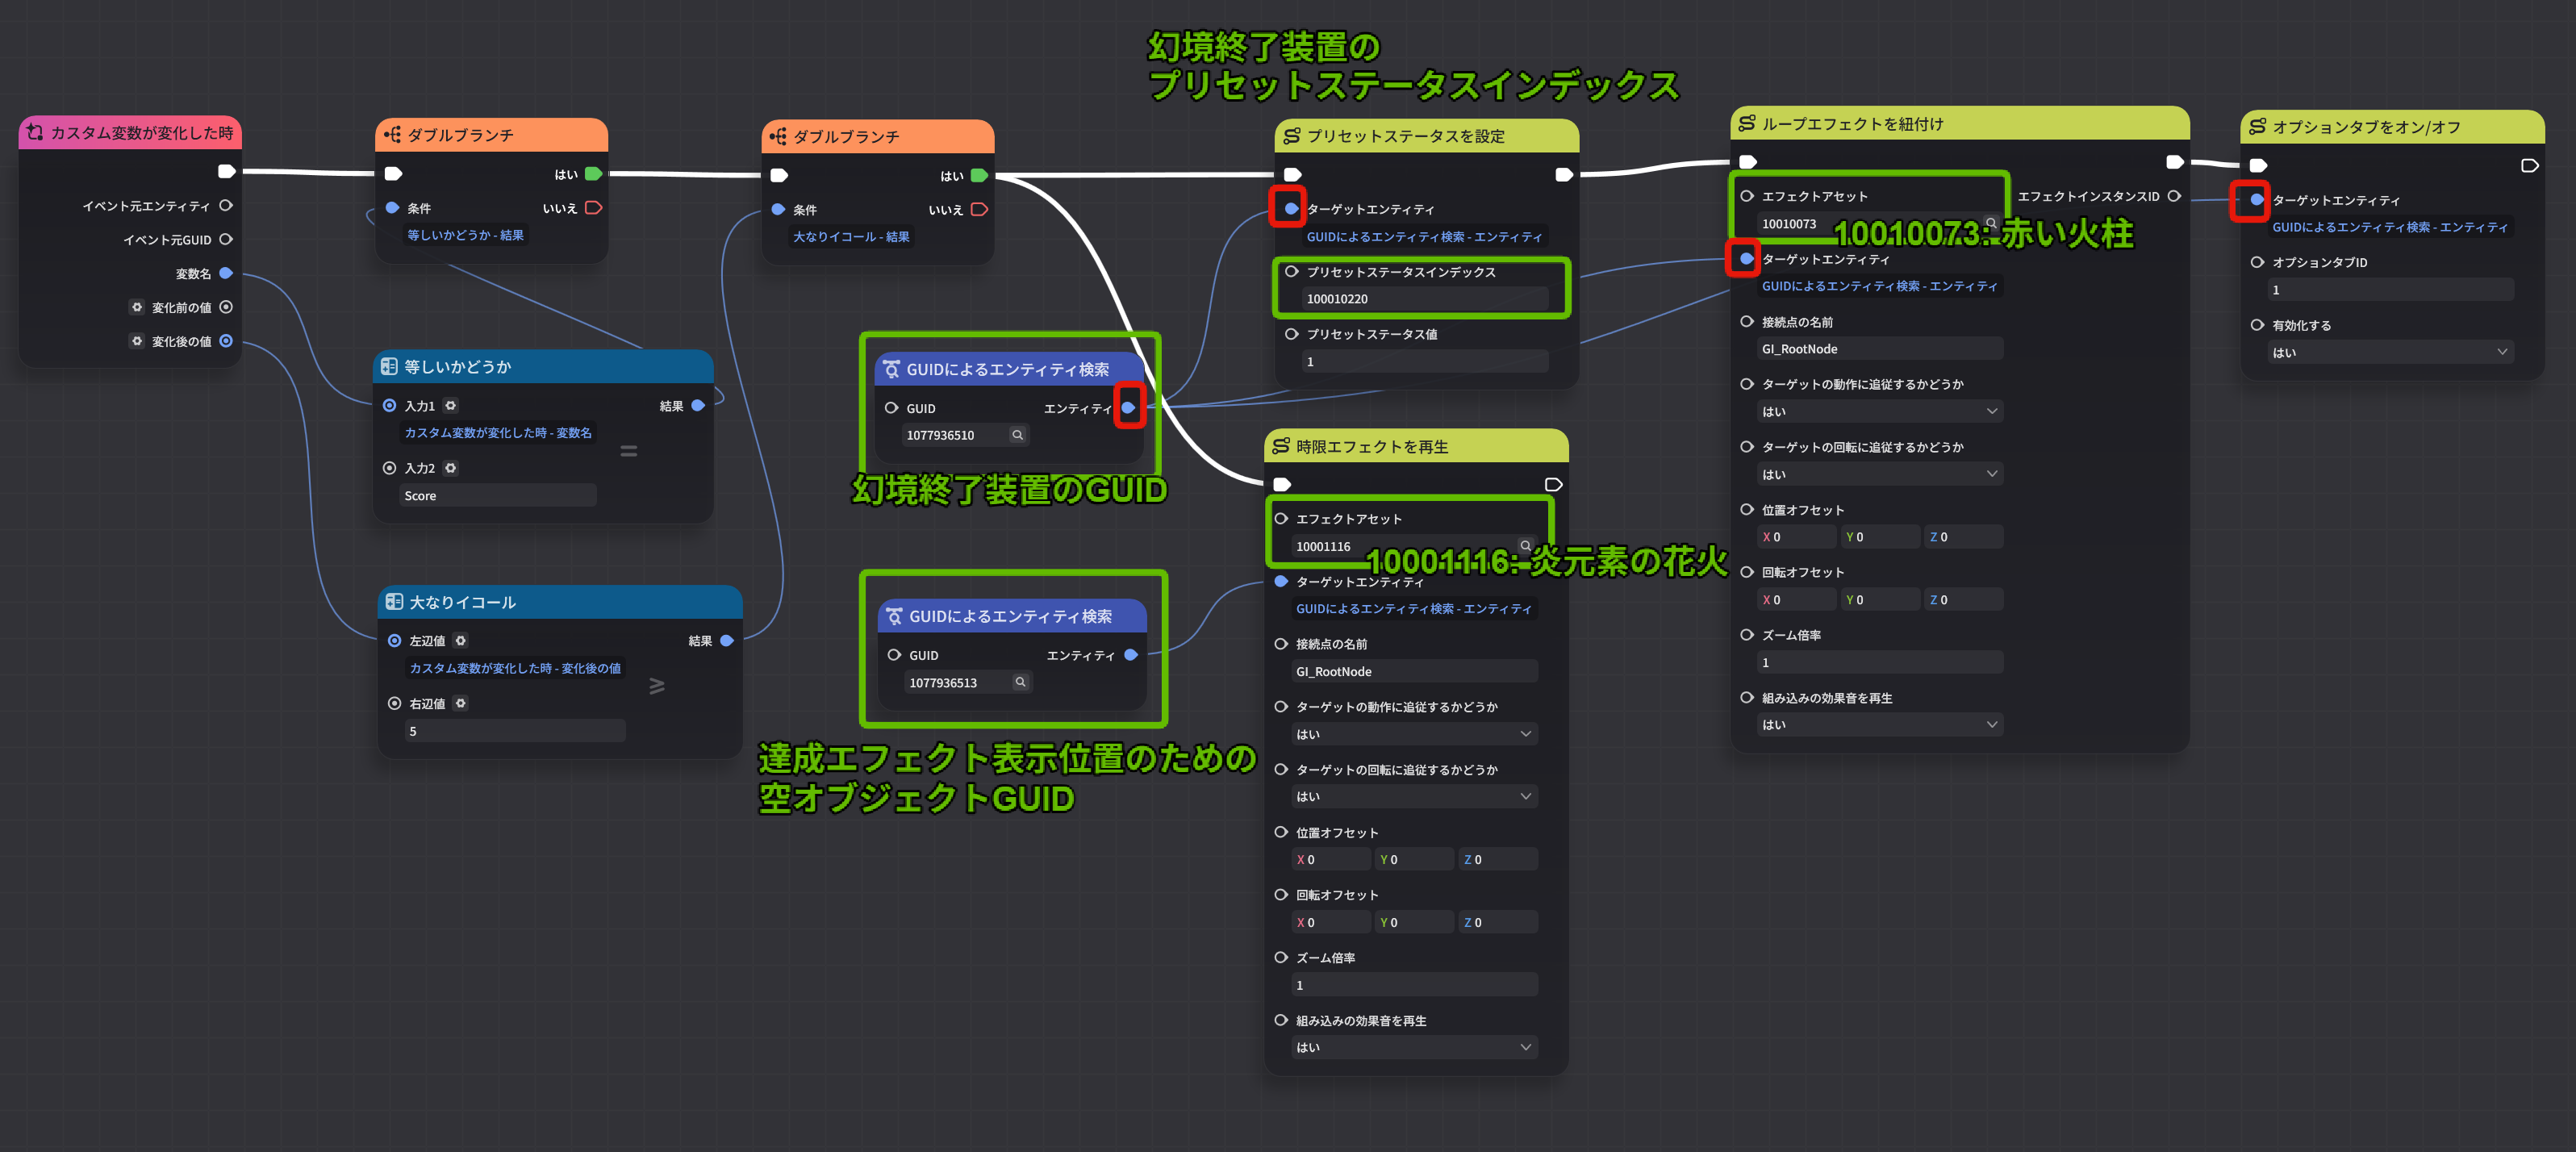The image size is (2576, 1152).
Task: Open ターゲットの動作に追従するかどうか dropdown in timed effect node
Action: [x=1414, y=734]
